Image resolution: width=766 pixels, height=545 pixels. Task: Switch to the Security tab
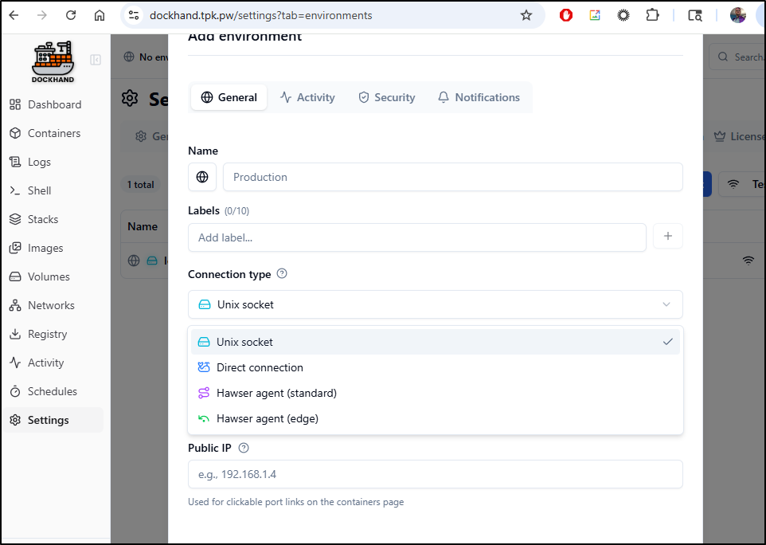pyautogui.click(x=386, y=97)
